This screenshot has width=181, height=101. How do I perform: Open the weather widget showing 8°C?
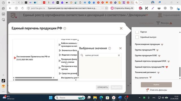[8, 98]
